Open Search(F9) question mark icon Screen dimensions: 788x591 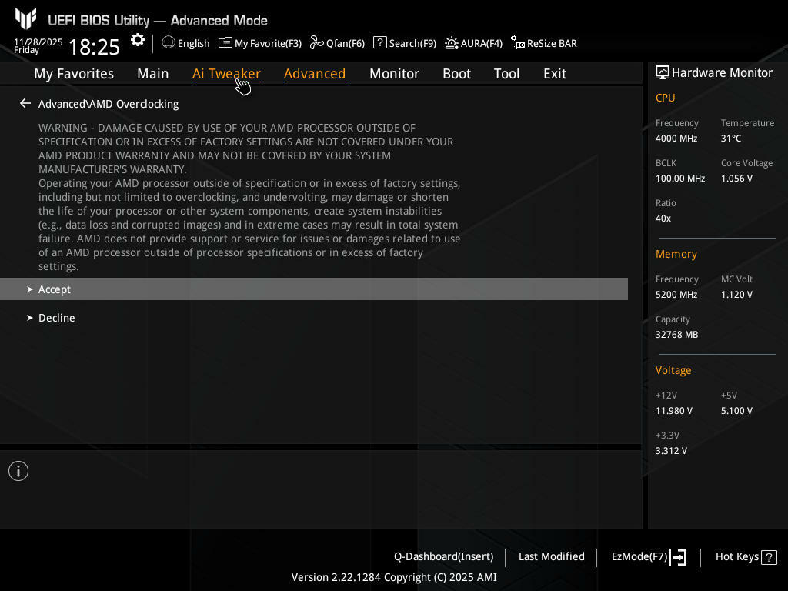click(380, 43)
